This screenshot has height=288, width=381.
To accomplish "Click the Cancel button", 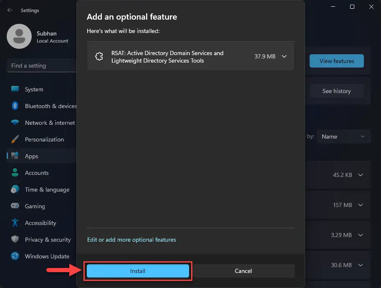I will (x=243, y=270).
